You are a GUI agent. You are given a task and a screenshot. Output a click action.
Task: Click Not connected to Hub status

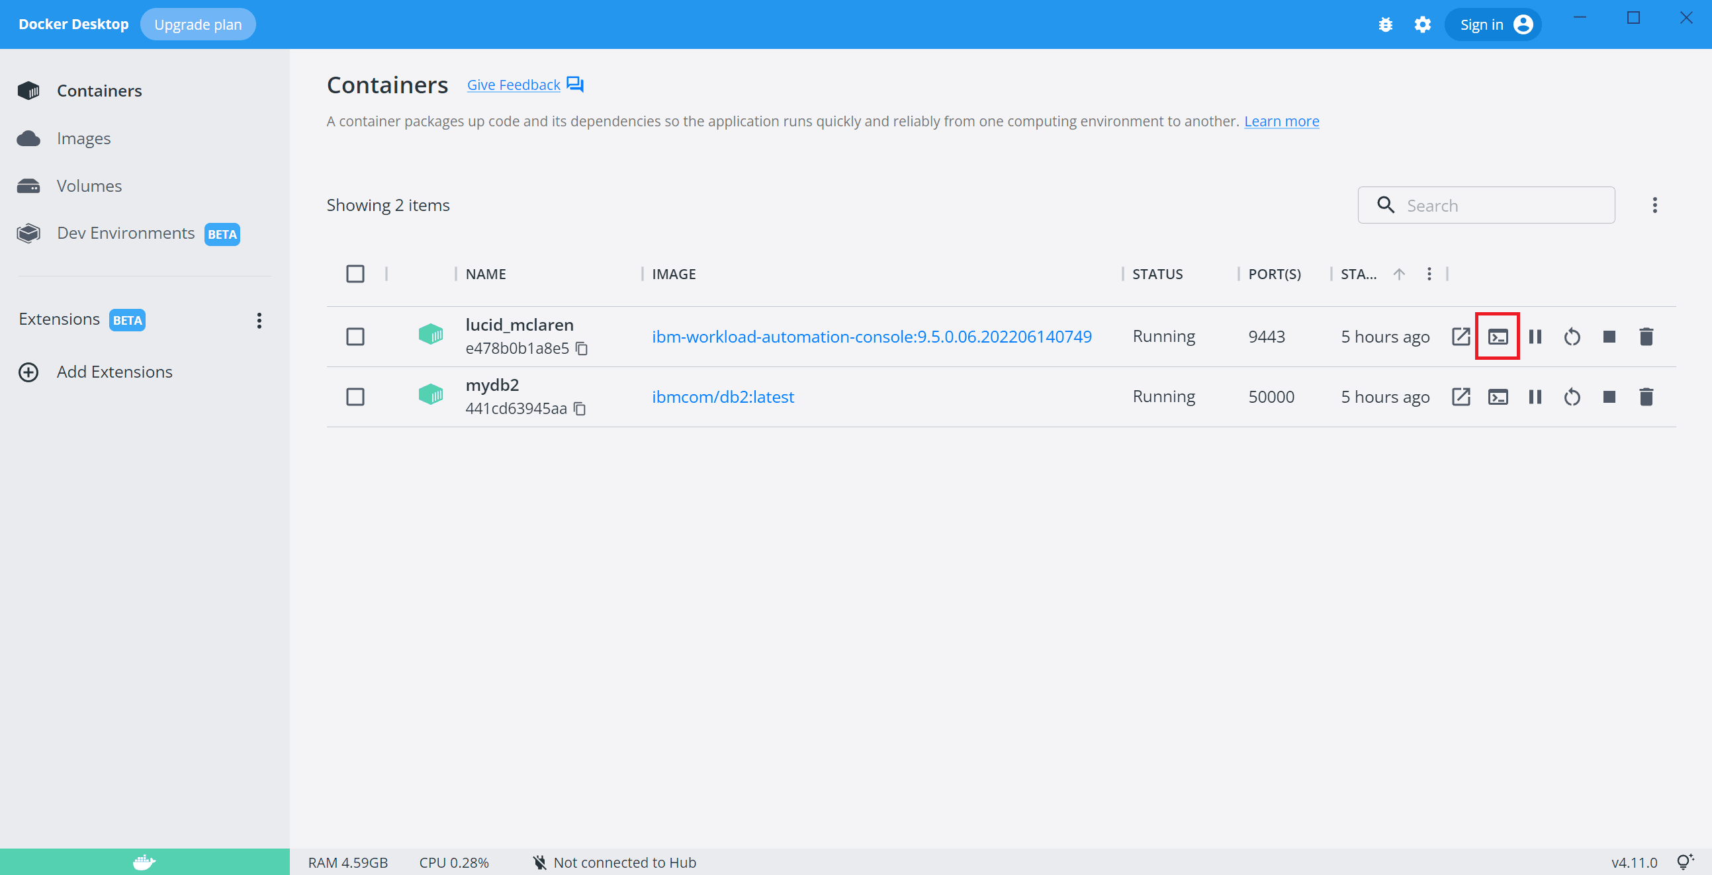pyautogui.click(x=614, y=862)
